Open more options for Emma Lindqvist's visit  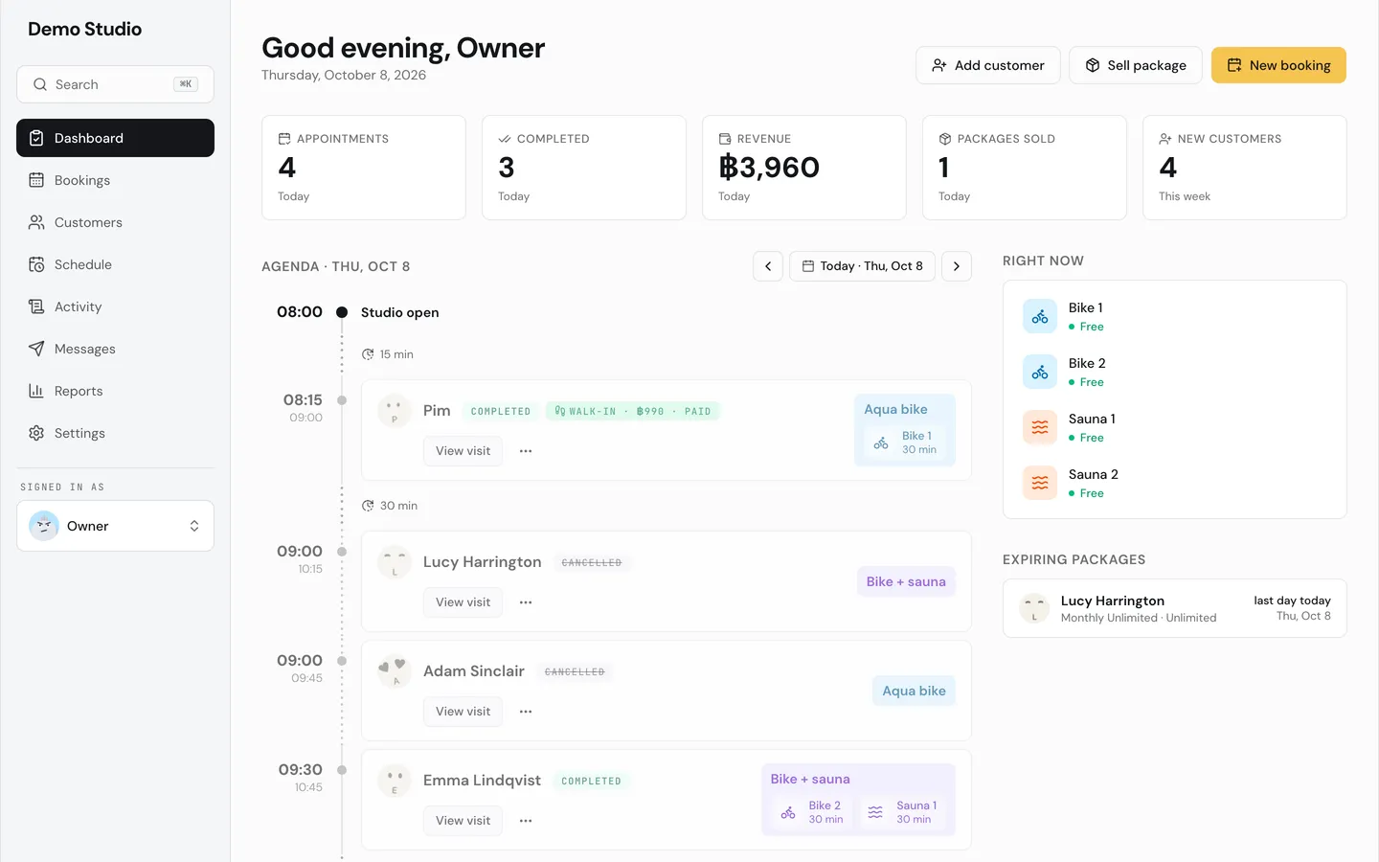[526, 821]
